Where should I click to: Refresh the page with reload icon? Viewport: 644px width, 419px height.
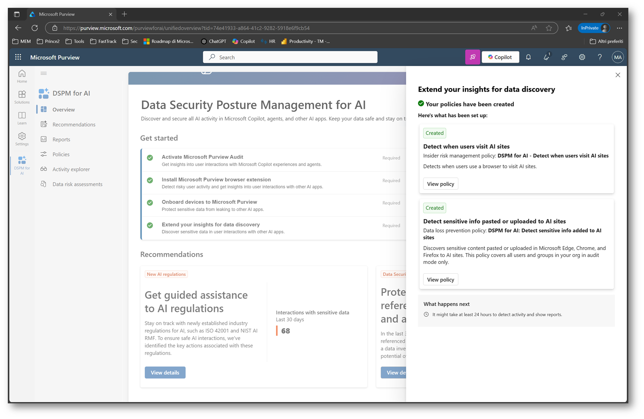point(35,28)
